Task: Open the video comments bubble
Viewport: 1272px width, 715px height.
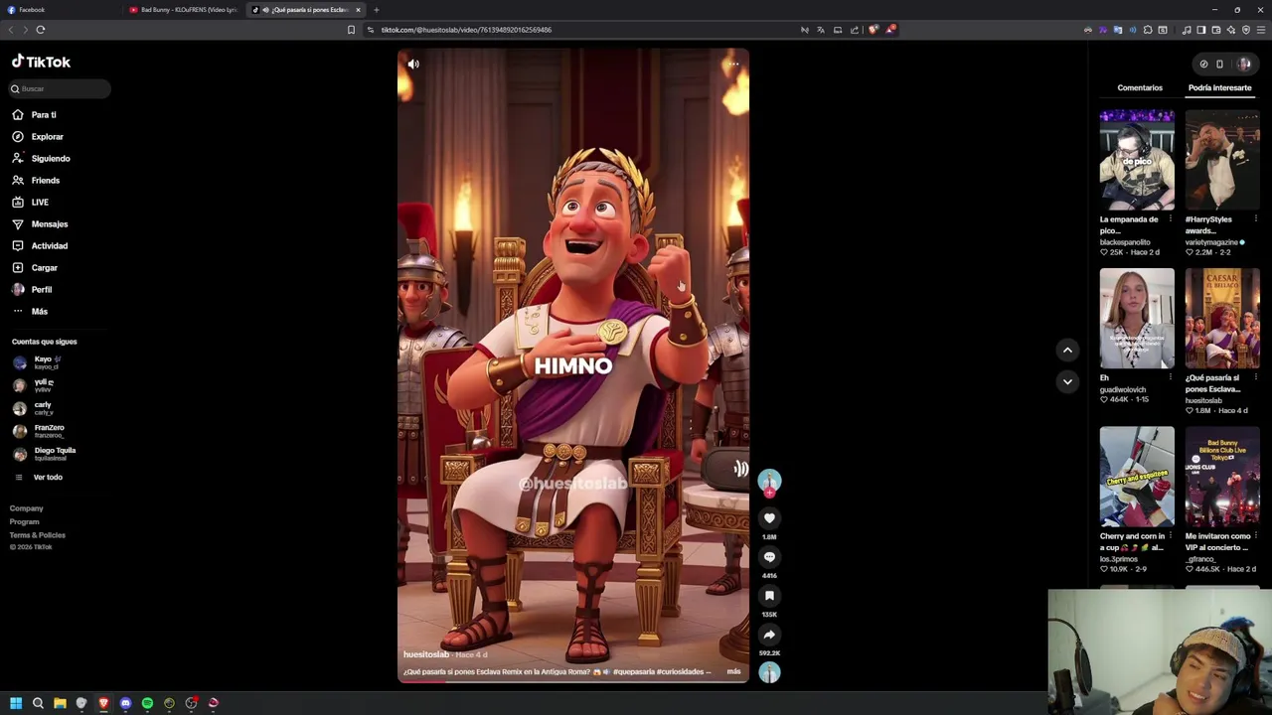Action: coord(769,557)
